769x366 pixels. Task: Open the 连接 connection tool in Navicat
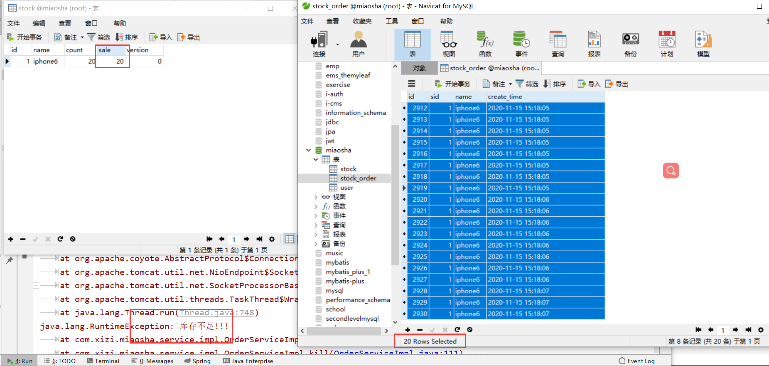pos(319,45)
